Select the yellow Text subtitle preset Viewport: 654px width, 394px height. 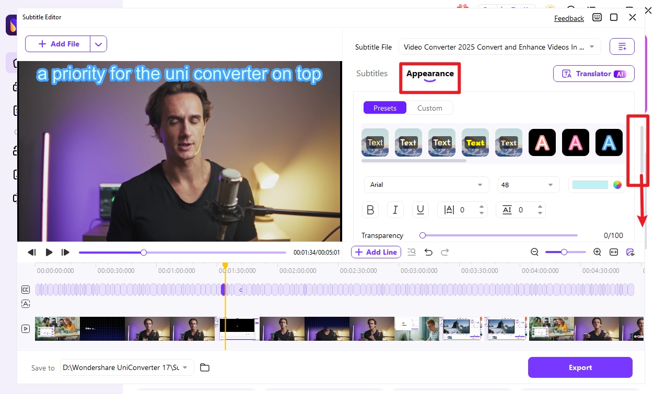coord(475,142)
